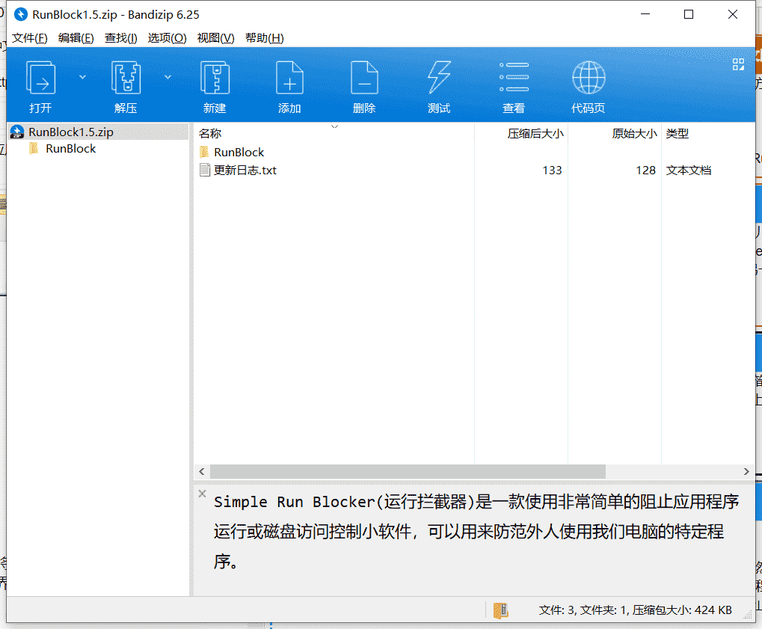Close the archive comment panel
762x629 pixels.
click(202, 494)
